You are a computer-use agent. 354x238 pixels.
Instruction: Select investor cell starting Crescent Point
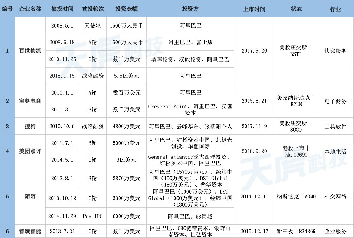coord(190,109)
